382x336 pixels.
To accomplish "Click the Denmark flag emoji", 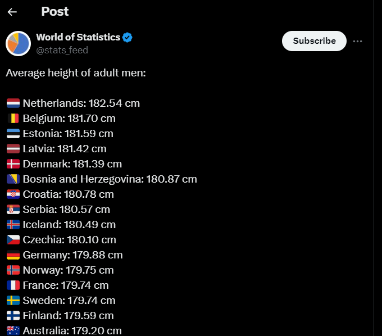I will click(x=13, y=164).
